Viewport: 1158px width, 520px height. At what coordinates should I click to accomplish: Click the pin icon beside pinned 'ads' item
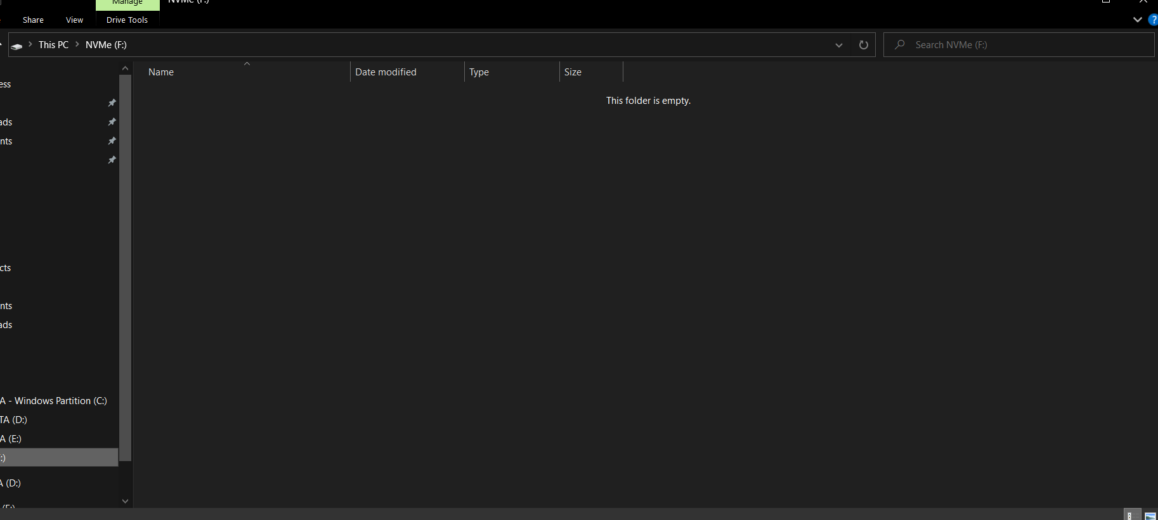(112, 122)
